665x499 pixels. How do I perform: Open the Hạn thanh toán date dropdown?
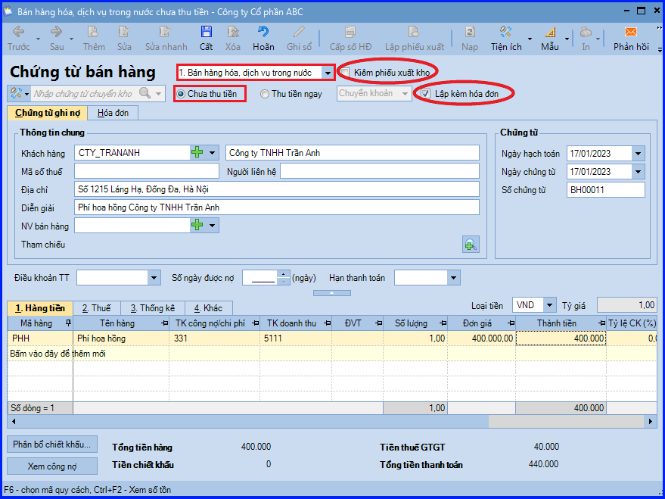tap(454, 278)
